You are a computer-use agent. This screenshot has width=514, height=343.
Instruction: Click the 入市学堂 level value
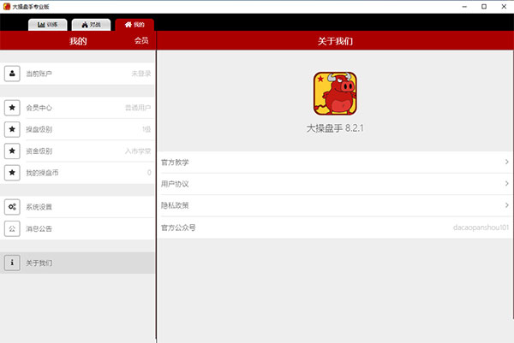138,151
